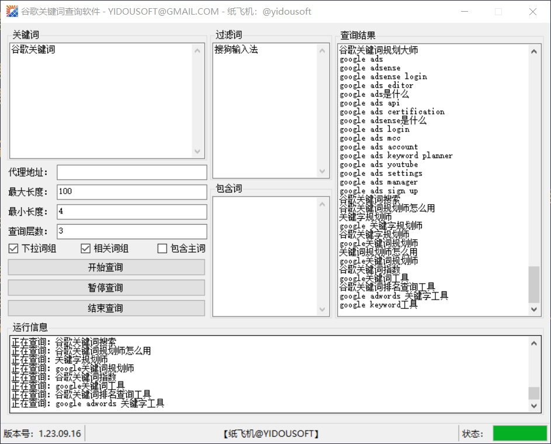
Task: Select result '谷歌关键词规划大师'
Action: click(379, 50)
